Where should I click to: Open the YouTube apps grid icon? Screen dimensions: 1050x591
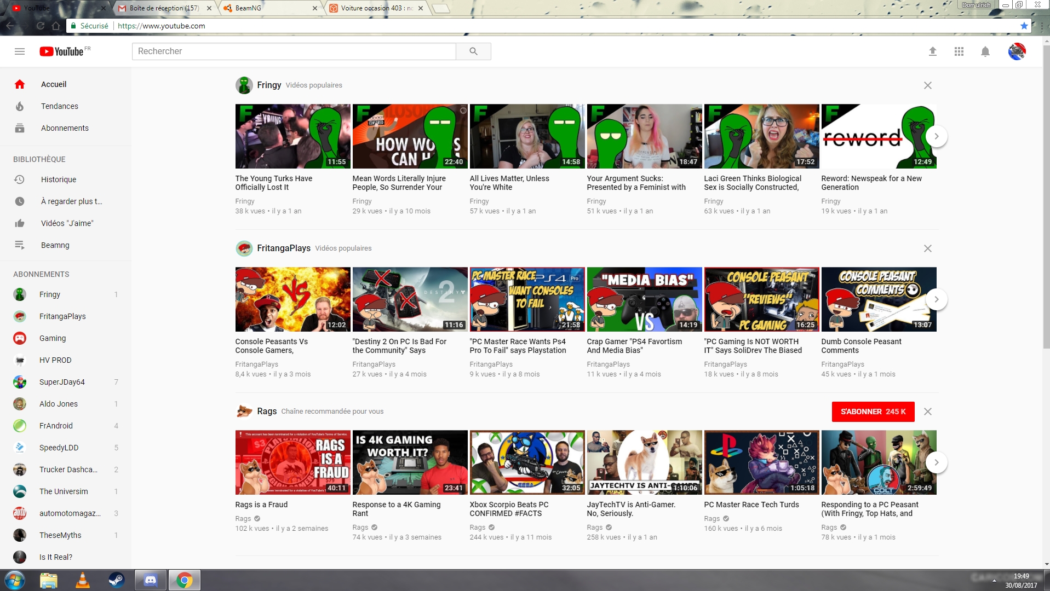(959, 51)
